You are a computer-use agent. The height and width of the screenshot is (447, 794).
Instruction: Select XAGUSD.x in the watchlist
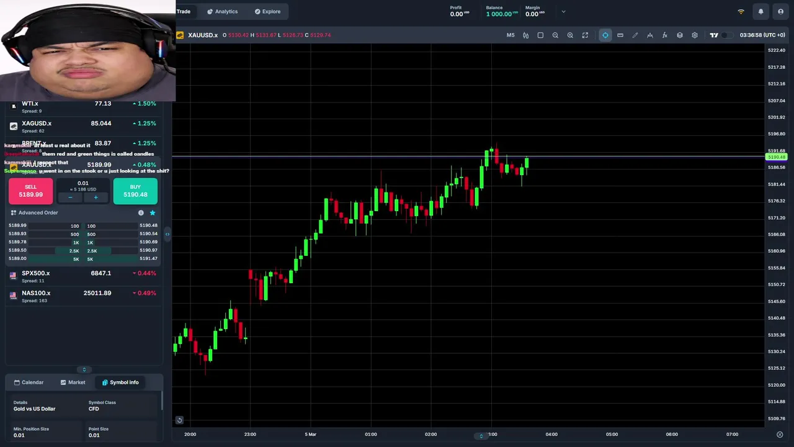coord(84,127)
